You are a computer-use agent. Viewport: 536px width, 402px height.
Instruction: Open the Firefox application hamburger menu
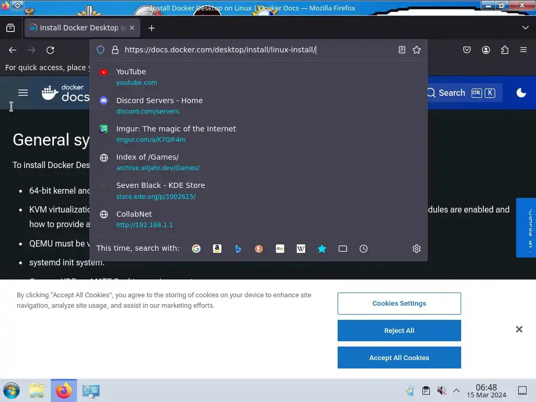tap(523, 50)
